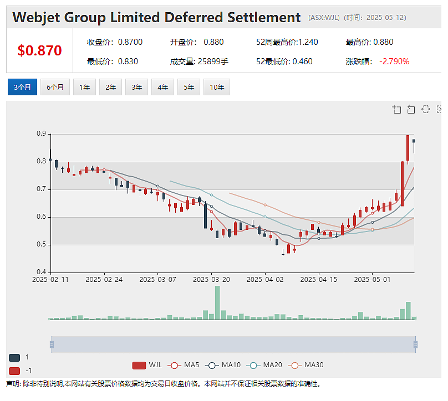Click the 2025-03-20 x-axis label
448x401 pixels.
(x=211, y=279)
